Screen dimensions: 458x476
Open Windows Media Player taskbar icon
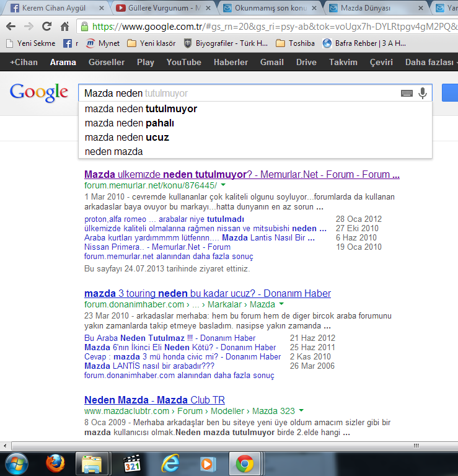tap(208, 464)
